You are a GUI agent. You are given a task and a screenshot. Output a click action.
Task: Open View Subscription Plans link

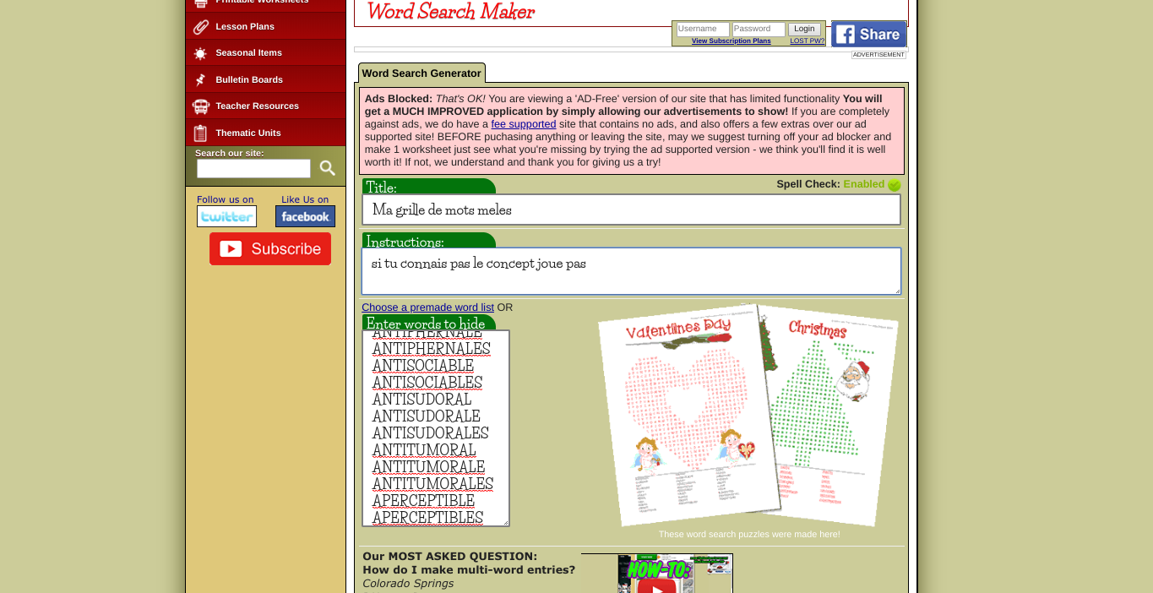[x=731, y=41]
